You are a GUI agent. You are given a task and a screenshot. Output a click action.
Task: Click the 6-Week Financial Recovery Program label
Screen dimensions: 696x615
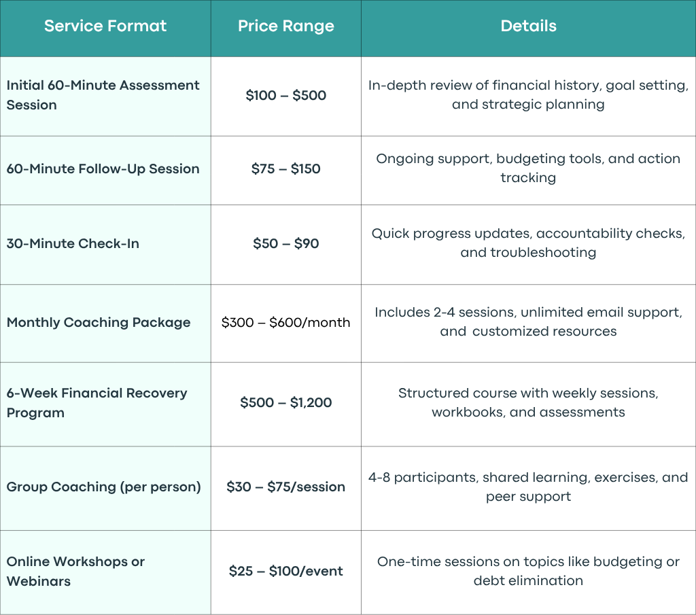[97, 403]
